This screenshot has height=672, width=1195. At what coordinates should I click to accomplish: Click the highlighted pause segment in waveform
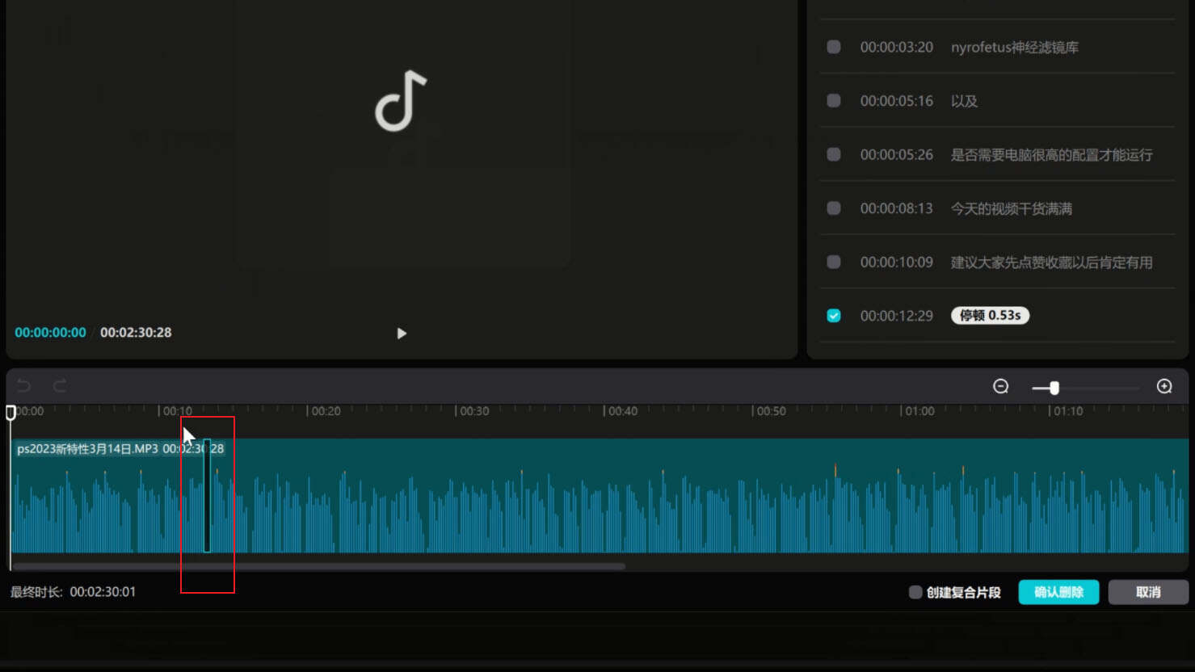[207, 501]
